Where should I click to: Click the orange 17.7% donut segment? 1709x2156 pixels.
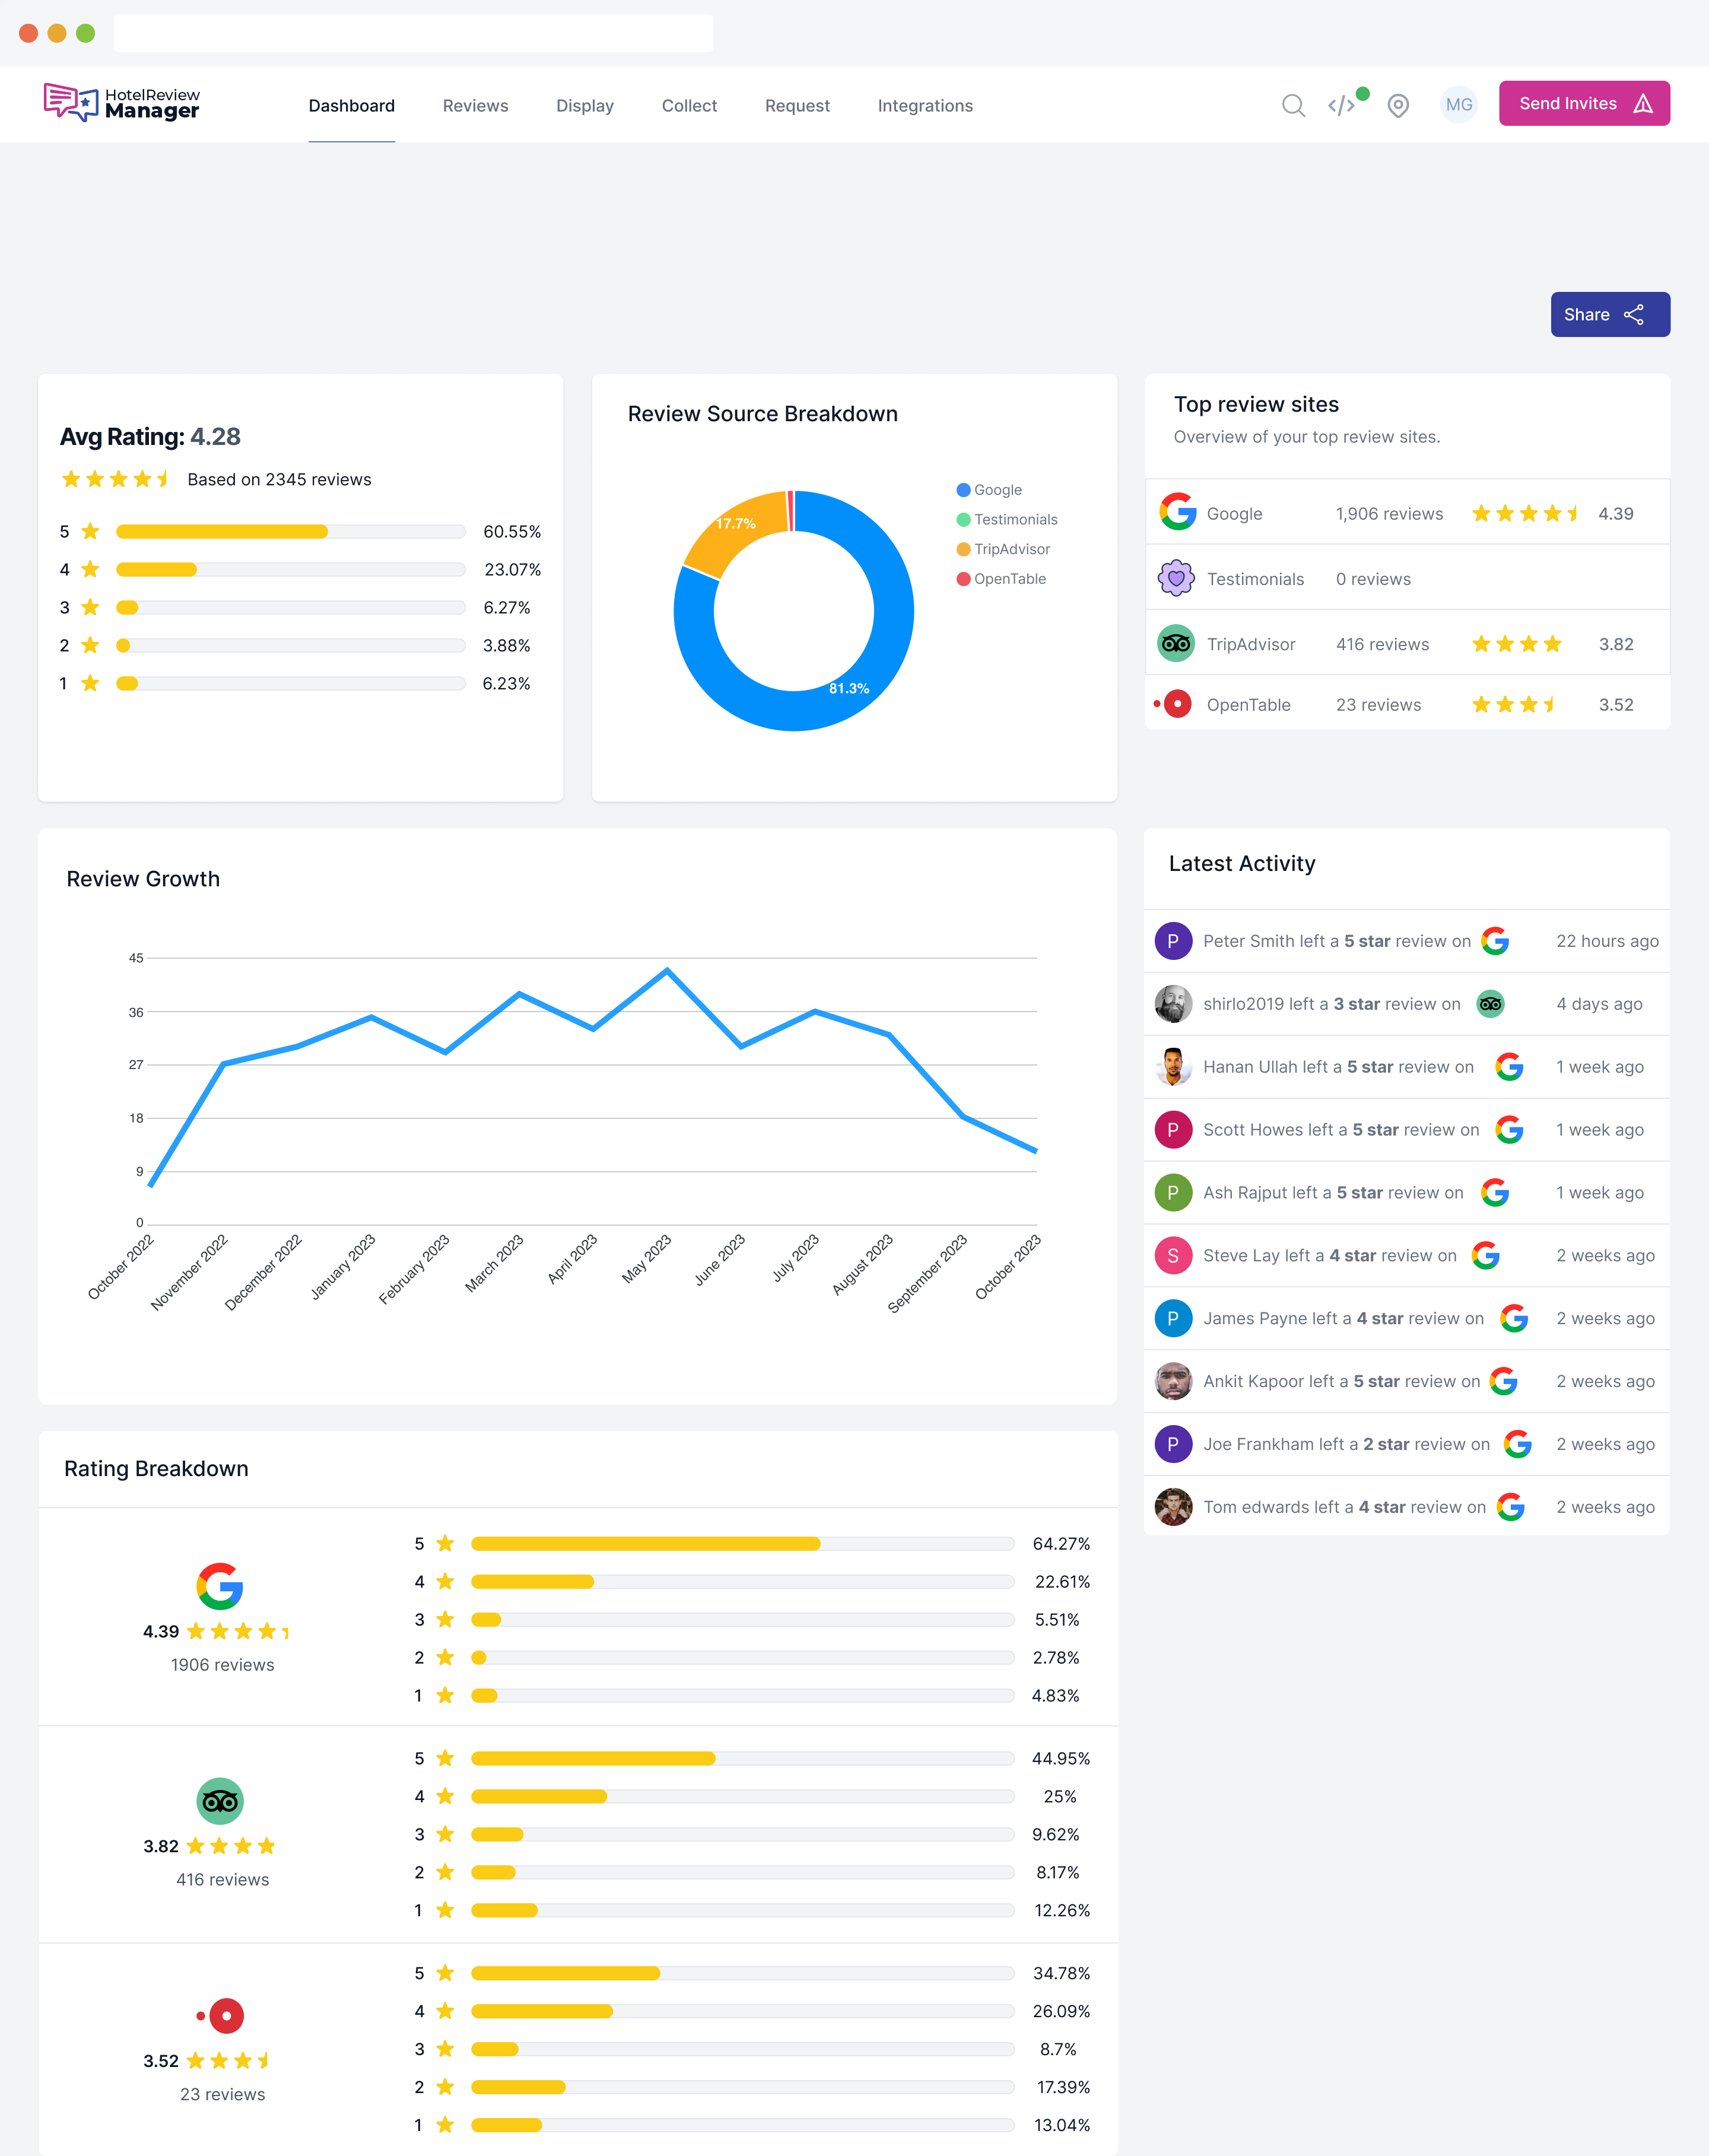click(735, 524)
